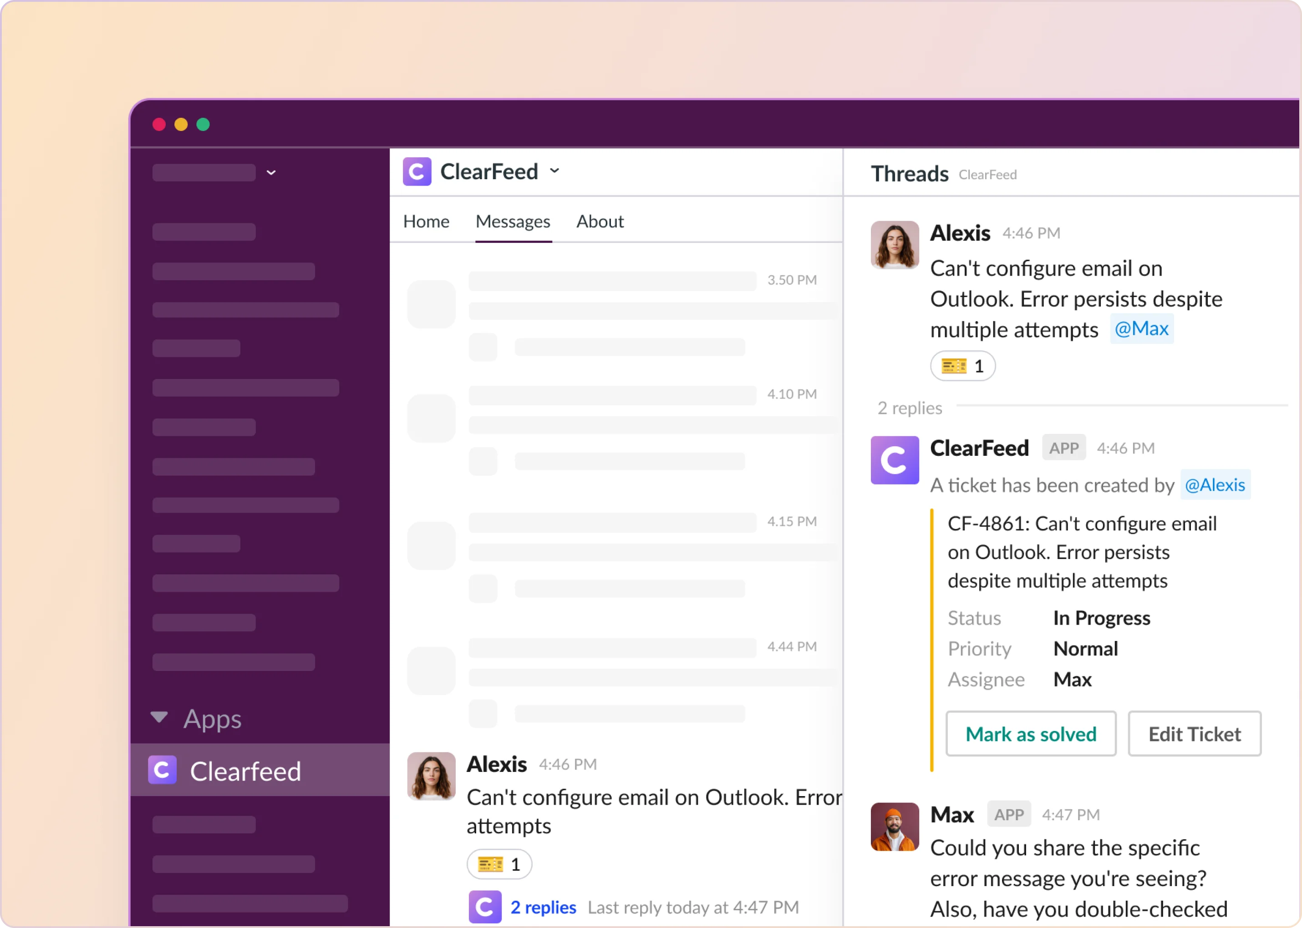The width and height of the screenshot is (1302, 928).
Task: Open the thread via the 2 replies link
Action: [542, 907]
